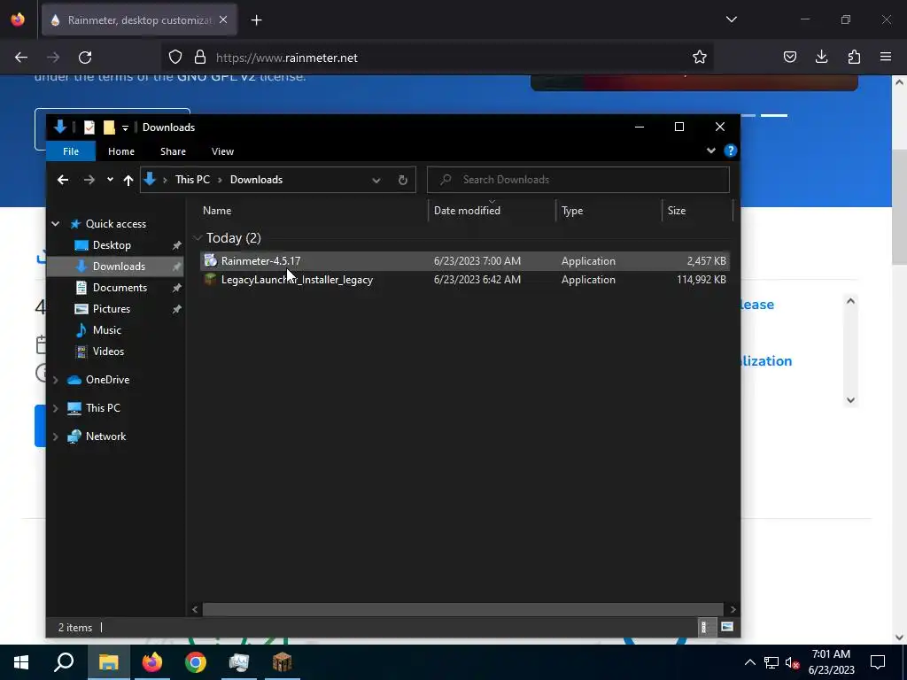Screen dimensions: 907x680
Task: Expand the ribbon with the chevron
Action: click(711, 151)
